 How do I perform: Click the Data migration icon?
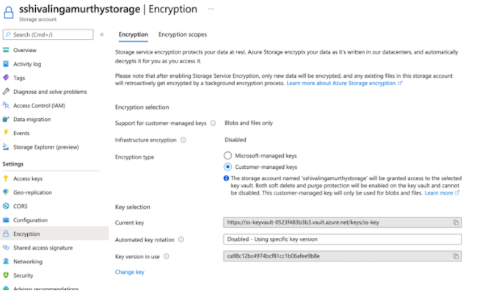(x=6, y=119)
